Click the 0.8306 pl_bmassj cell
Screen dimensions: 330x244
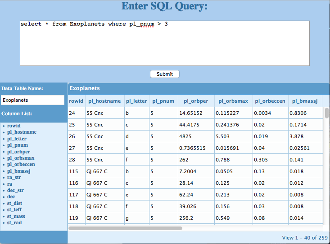[305, 113]
